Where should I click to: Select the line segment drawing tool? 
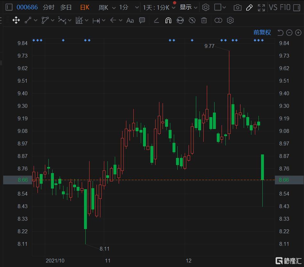click(x=28, y=20)
